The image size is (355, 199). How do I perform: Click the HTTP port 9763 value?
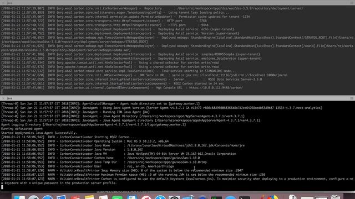coord(203,21)
